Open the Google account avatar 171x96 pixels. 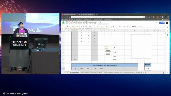pyautogui.click(x=167, y=23)
